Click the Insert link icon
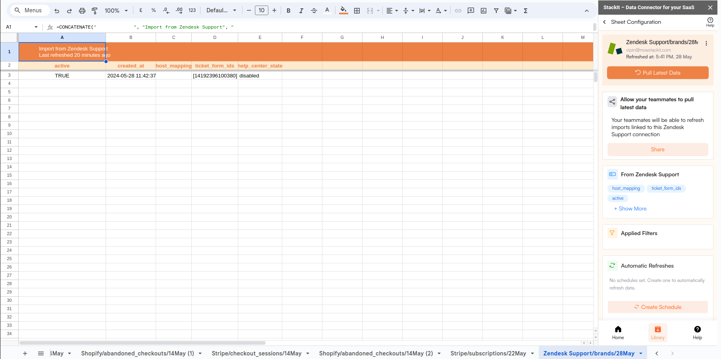 (458, 11)
